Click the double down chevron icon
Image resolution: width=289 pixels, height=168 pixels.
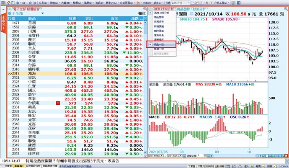point(35,3)
